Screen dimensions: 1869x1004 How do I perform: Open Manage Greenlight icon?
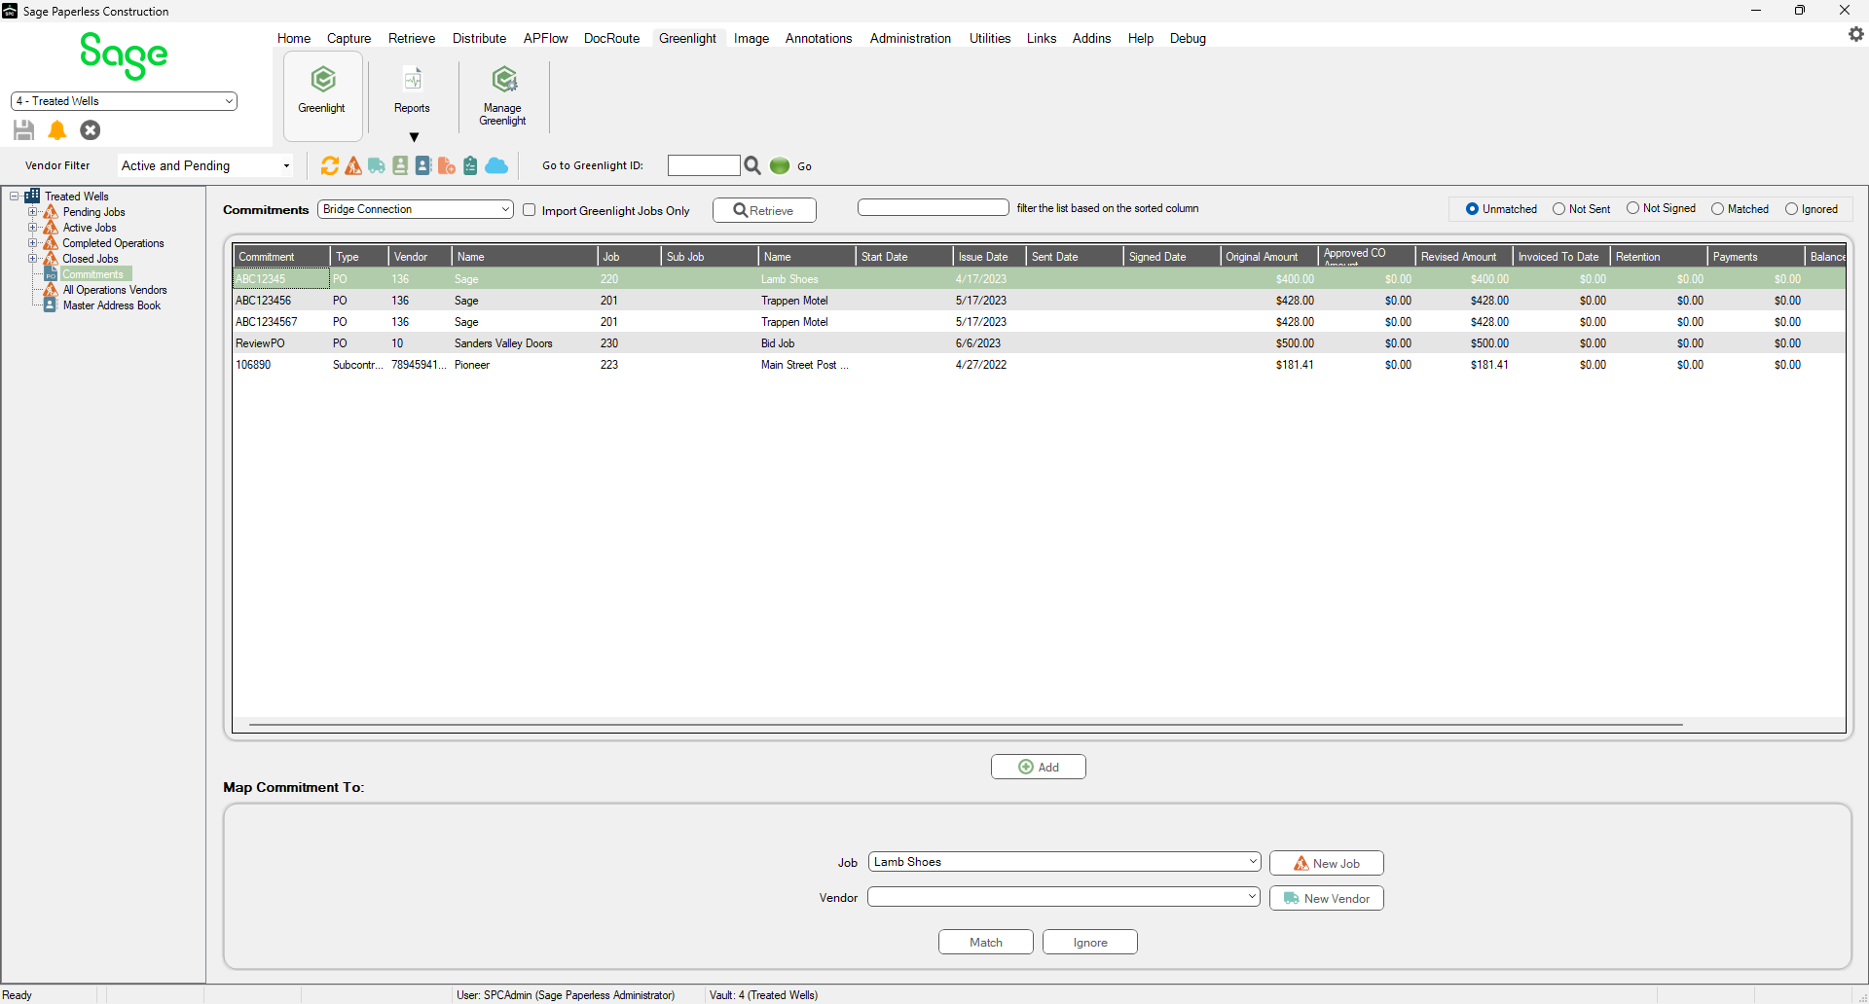pos(504,79)
